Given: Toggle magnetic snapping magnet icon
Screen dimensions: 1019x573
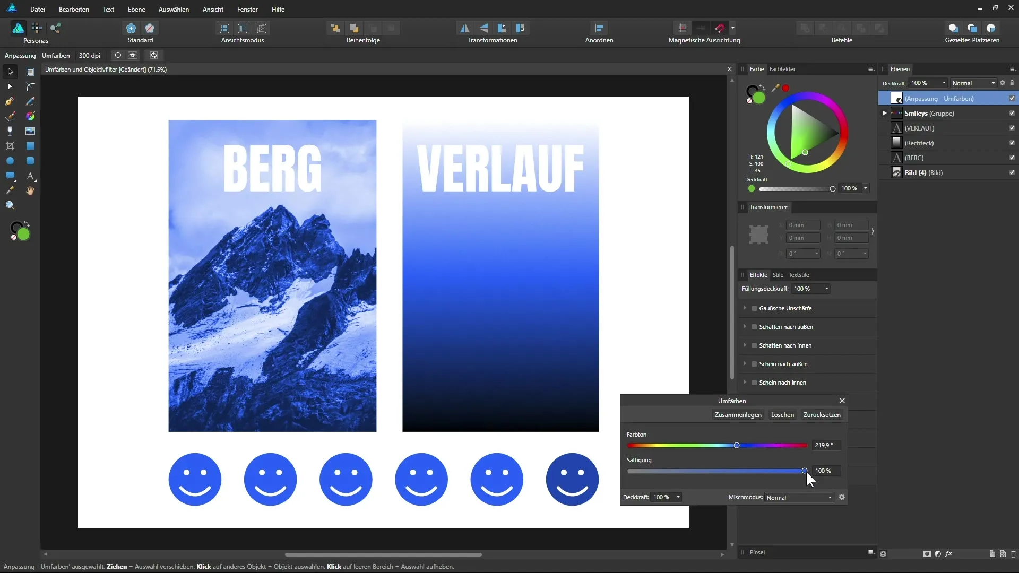Looking at the screenshot, I should 720,28.
